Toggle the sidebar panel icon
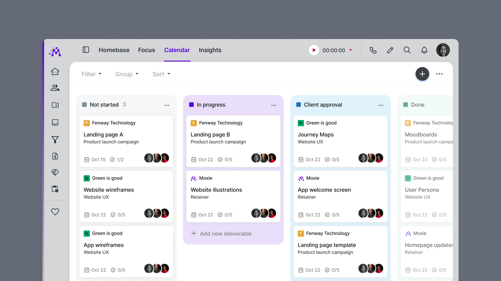The image size is (501, 281). [x=86, y=50]
